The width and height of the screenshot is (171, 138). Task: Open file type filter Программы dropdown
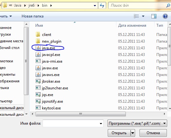(x=137, y=123)
